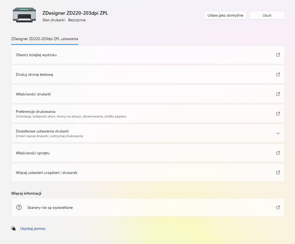Open Właściwości sprzętu row

(x=148, y=153)
